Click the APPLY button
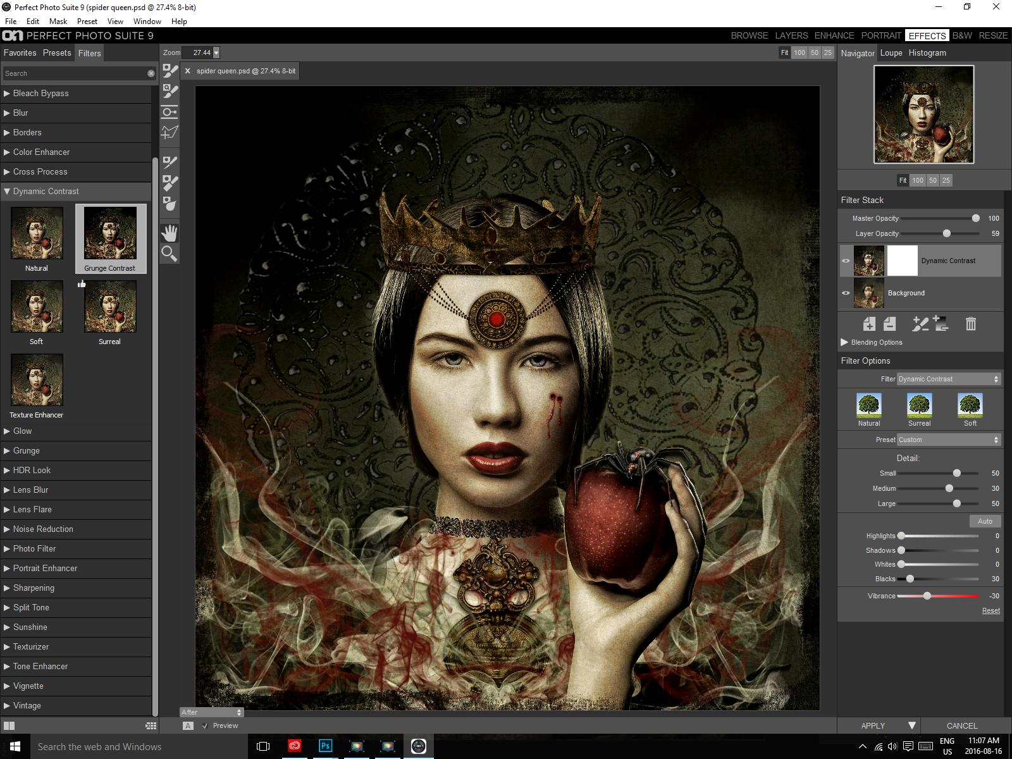This screenshot has width=1012, height=759. (x=873, y=725)
